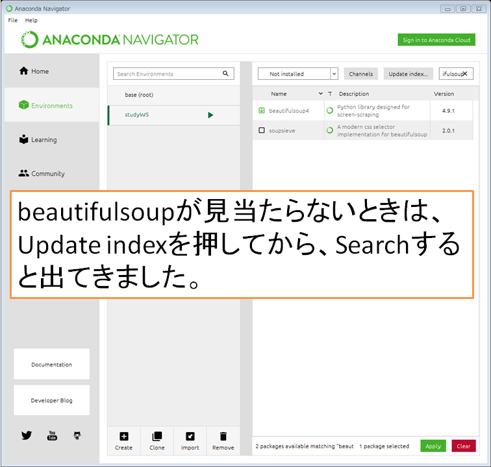Check the soupsieve package checkbox
The image size is (491, 467).
[x=262, y=130]
